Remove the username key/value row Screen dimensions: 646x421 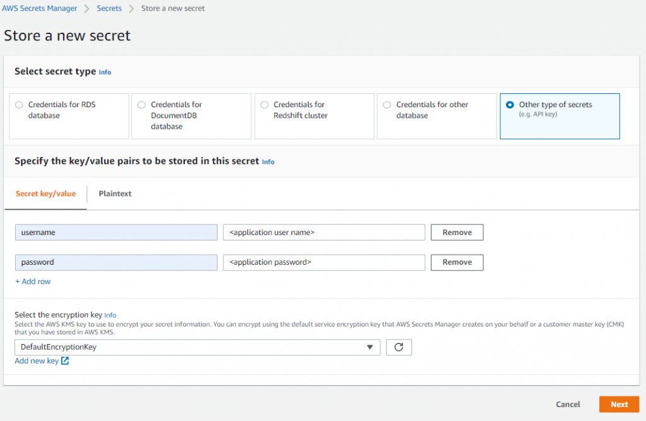[457, 232]
